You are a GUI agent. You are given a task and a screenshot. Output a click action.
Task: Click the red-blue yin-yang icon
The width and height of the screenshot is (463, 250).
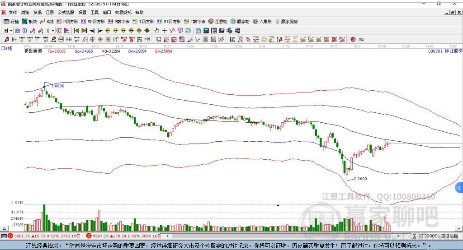point(353,40)
